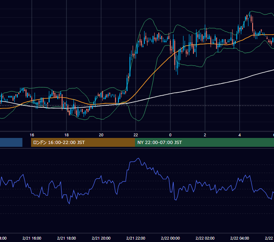Viewport: 274px width, 242px height.
Task: Click the blue session bar before London
Action: click(x=11, y=142)
